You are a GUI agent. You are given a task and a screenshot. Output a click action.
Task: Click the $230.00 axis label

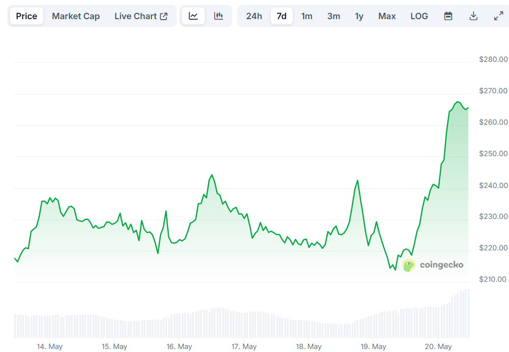(493, 217)
